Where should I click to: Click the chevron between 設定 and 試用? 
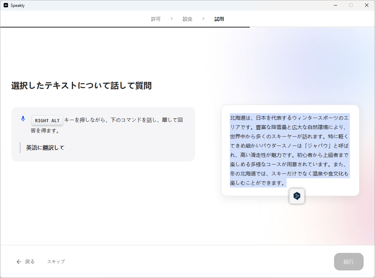(x=203, y=19)
